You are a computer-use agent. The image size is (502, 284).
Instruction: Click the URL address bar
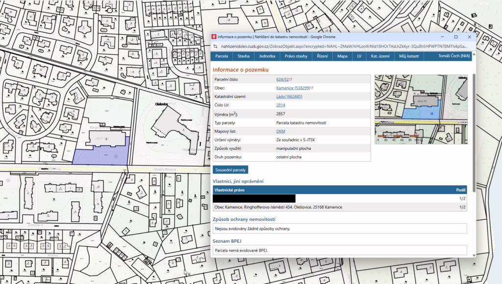tap(344, 47)
